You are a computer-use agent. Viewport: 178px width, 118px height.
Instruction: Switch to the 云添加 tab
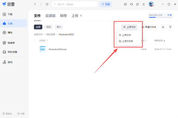point(50,15)
